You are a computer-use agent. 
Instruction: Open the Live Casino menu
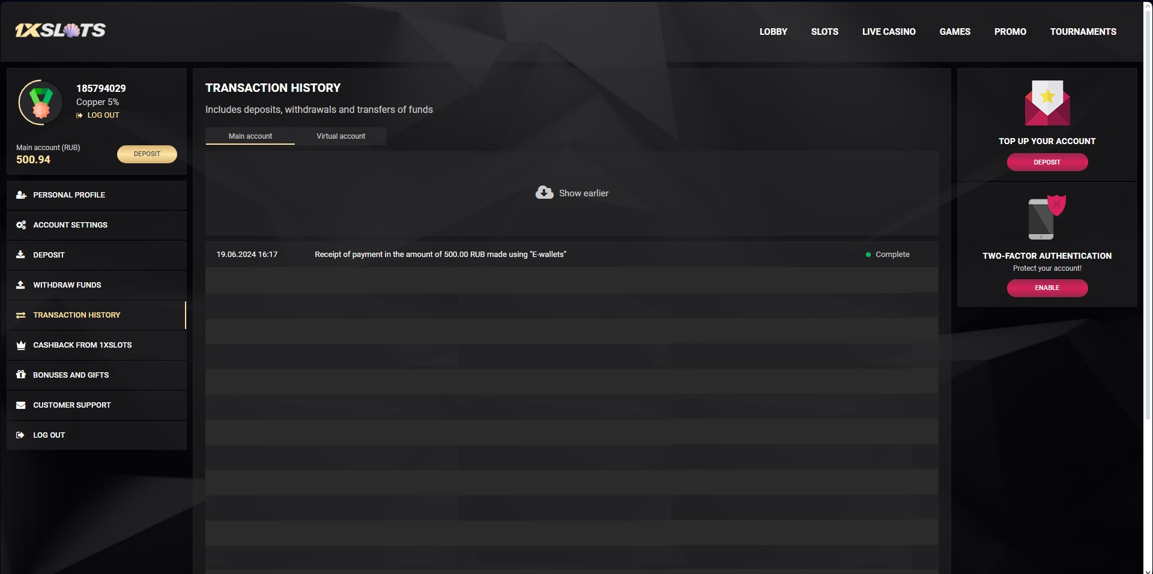pyautogui.click(x=889, y=32)
